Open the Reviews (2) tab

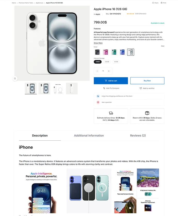138,136
